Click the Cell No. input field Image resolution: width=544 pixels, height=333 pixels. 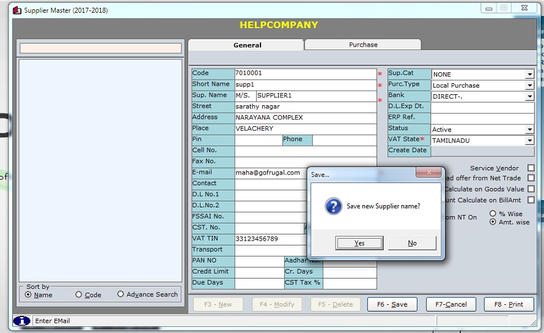tap(305, 151)
